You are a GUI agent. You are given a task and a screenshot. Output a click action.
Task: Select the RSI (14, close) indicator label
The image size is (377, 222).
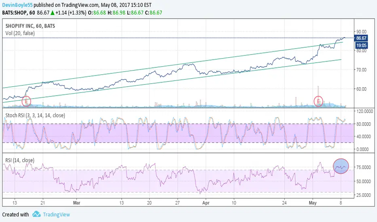pos(20,160)
